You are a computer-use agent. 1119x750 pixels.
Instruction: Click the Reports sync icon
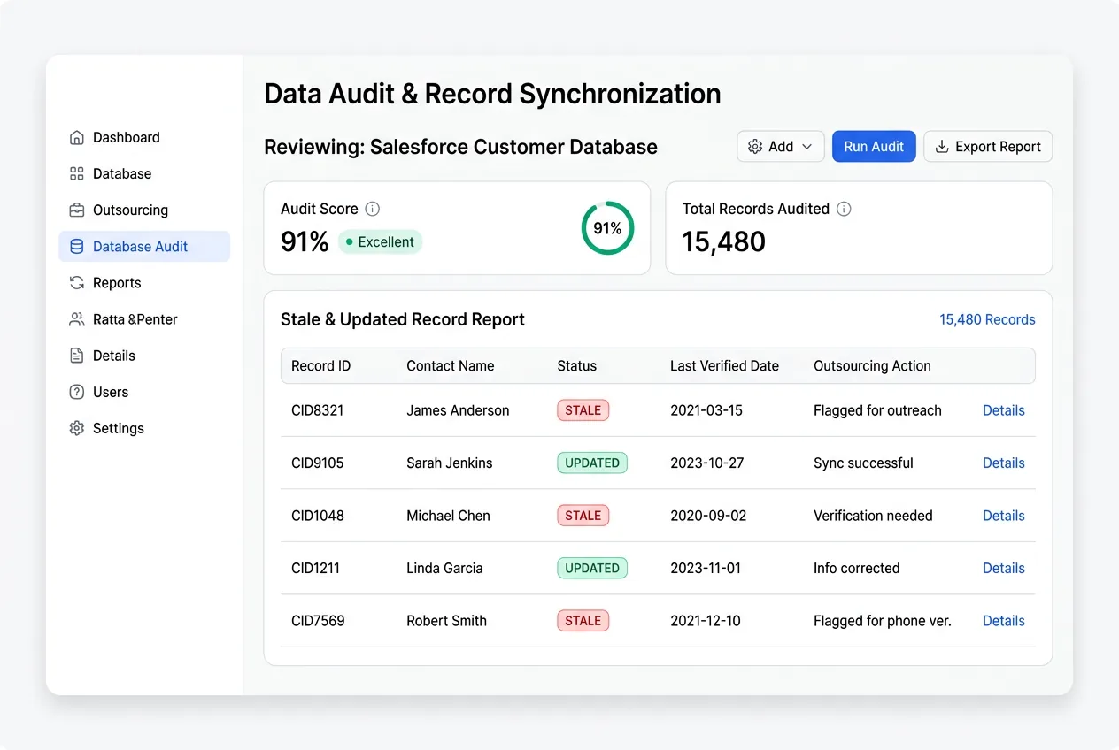point(78,282)
